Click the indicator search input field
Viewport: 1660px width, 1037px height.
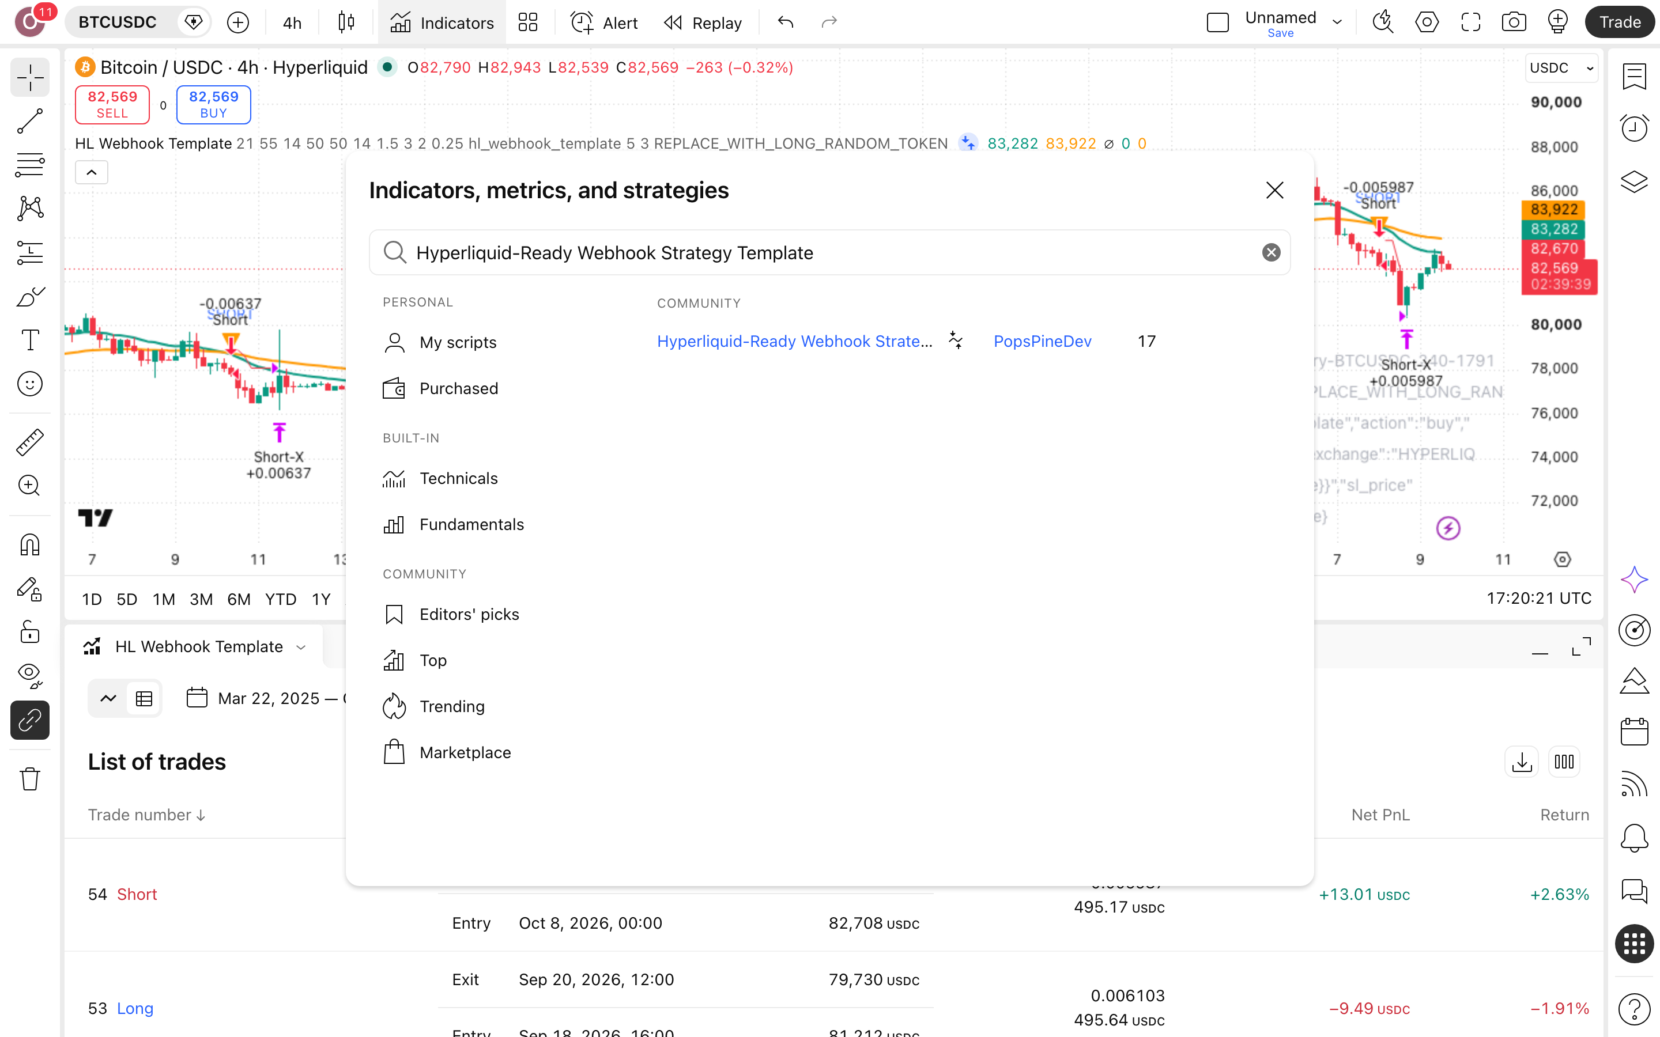(830, 252)
